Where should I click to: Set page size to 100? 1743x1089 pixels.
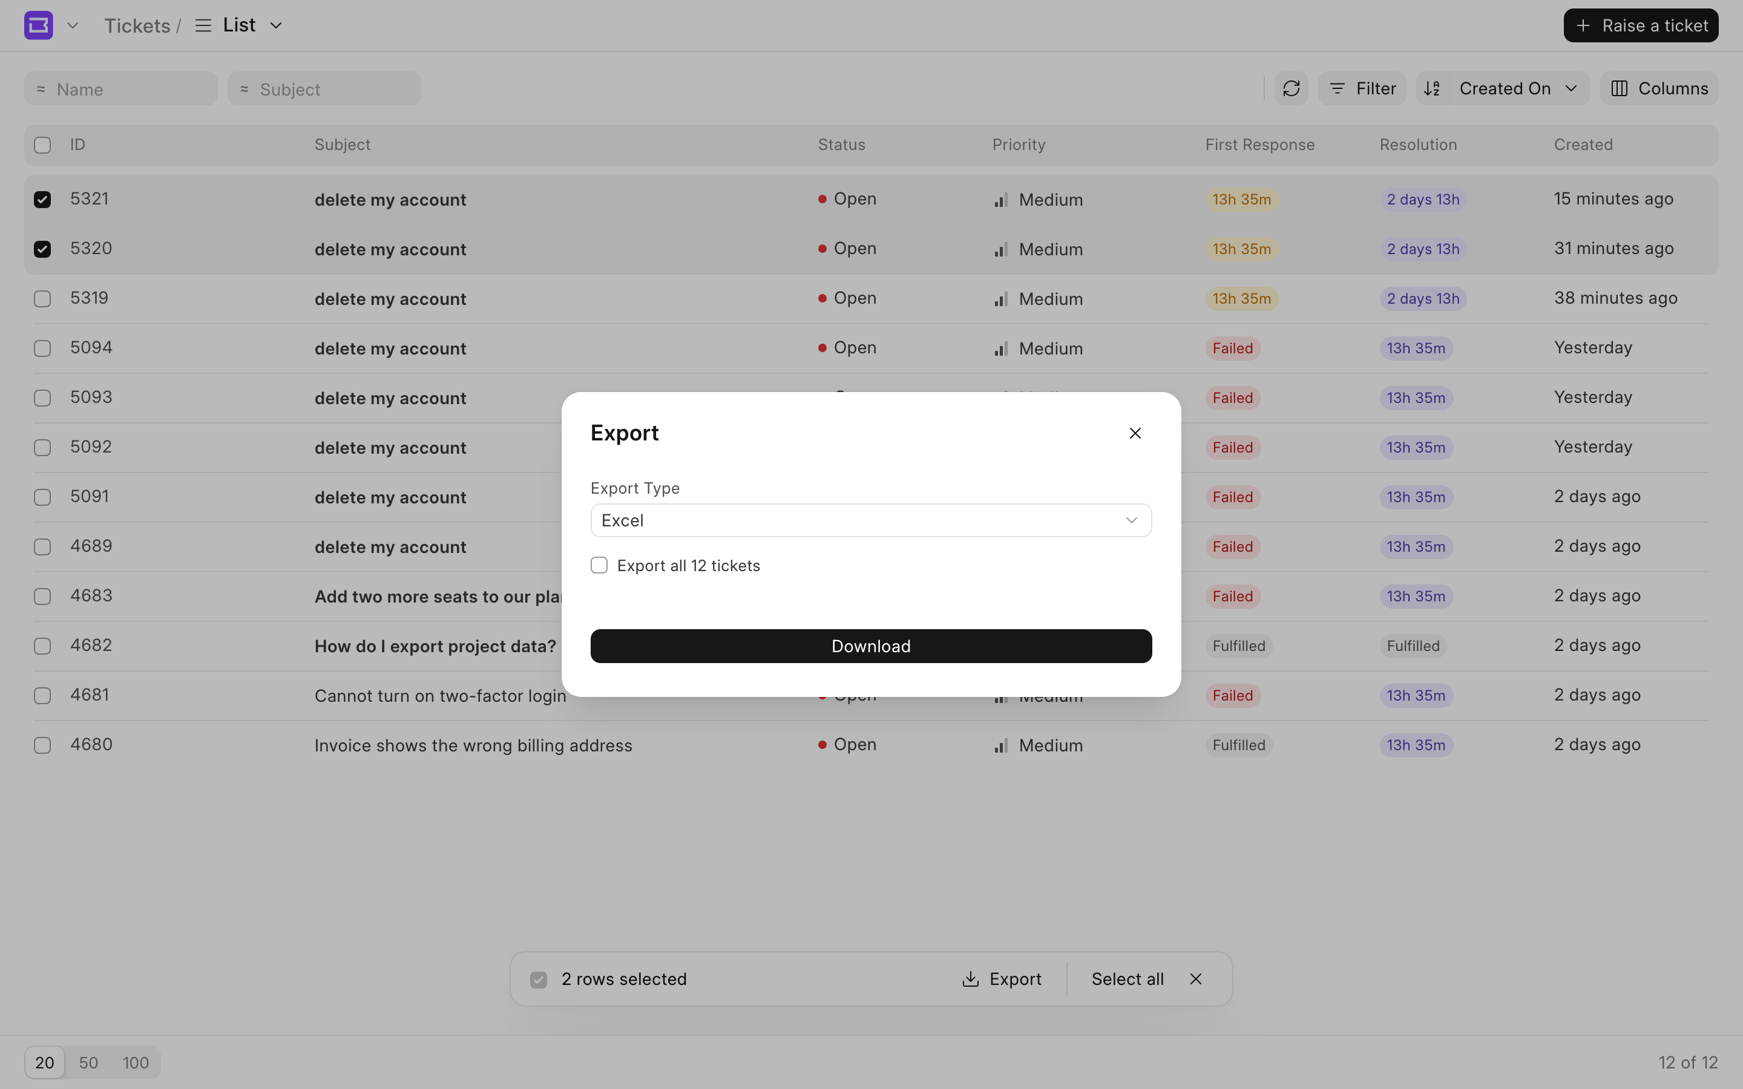point(136,1062)
